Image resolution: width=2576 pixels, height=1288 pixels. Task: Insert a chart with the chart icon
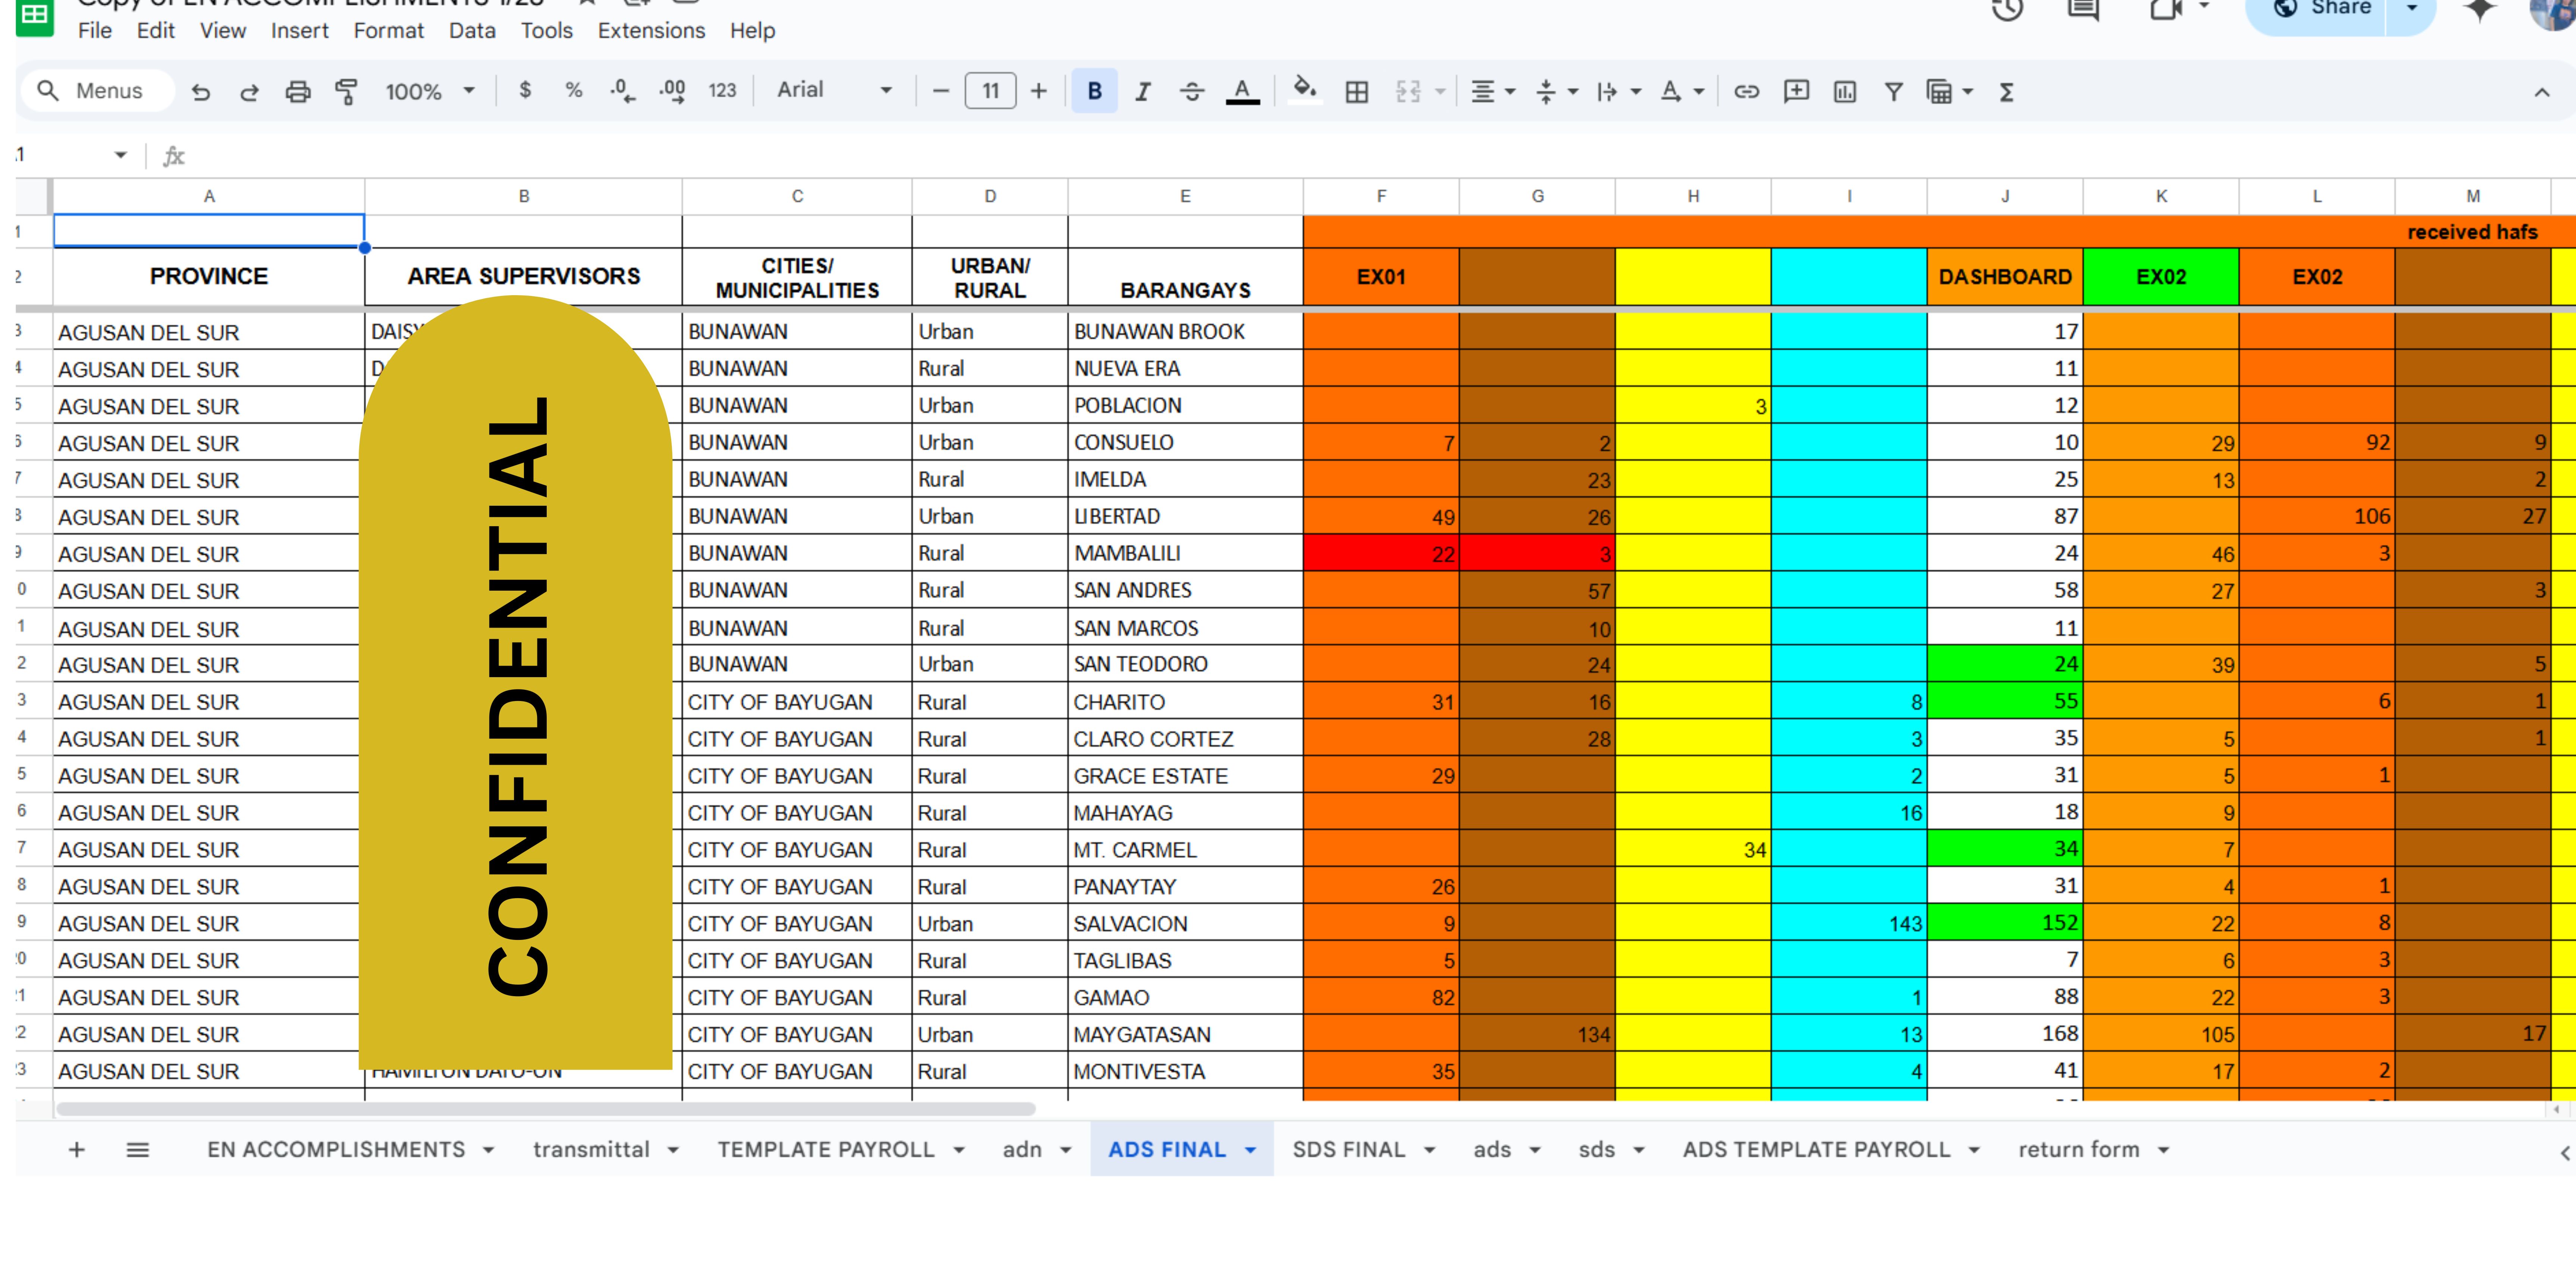(1845, 92)
